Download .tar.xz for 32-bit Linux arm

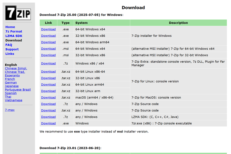[48, 91]
